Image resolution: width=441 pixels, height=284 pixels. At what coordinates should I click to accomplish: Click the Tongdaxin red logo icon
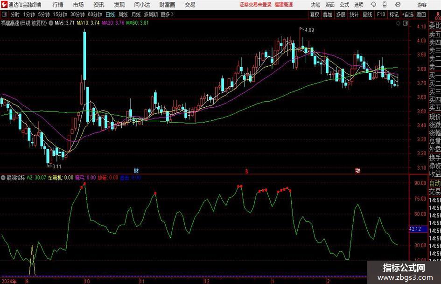pos(4,5)
